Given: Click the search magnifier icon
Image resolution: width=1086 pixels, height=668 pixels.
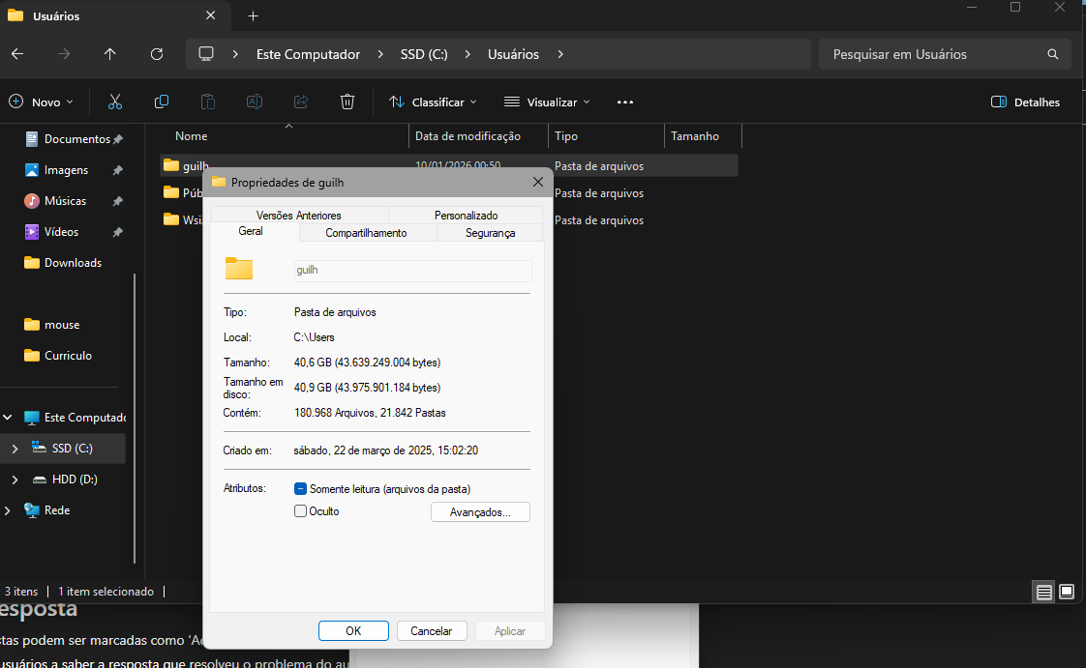Looking at the screenshot, I should point(1053,54).
